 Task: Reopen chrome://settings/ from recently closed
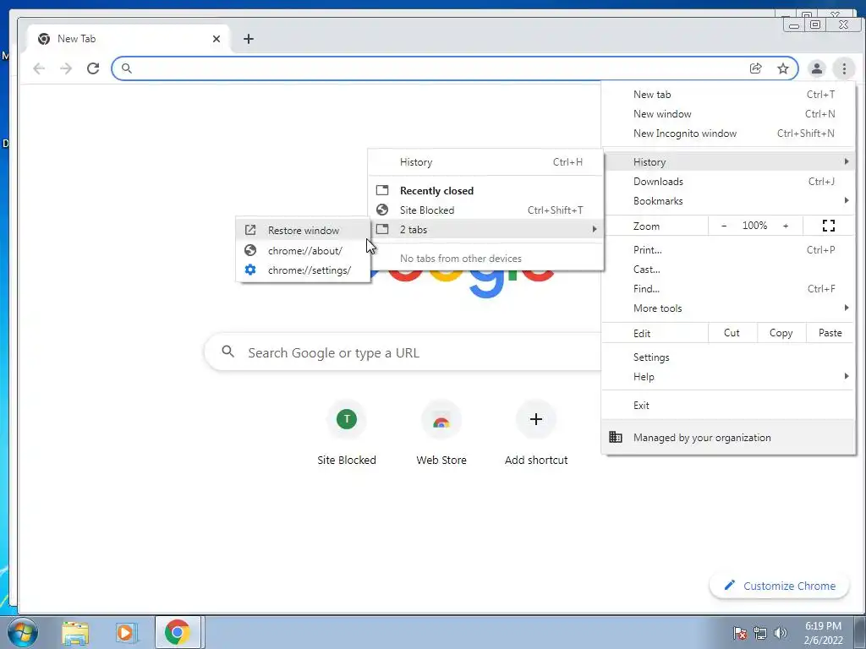tap(304, 270)
